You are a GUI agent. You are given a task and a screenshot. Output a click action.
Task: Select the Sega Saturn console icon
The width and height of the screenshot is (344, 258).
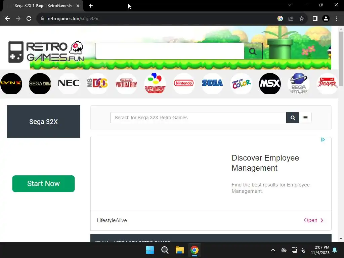tap(299, 83)
